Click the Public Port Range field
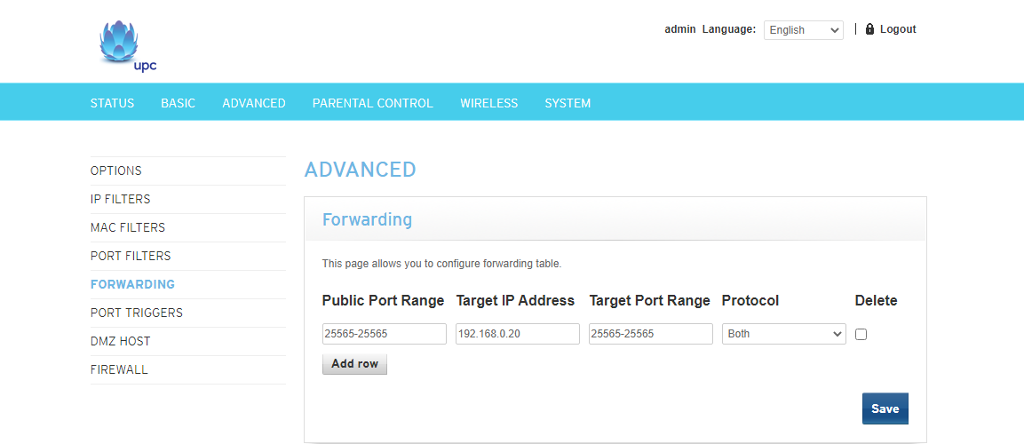The width and height of the screenshot is (1024, 444). [x=384, y=334]
